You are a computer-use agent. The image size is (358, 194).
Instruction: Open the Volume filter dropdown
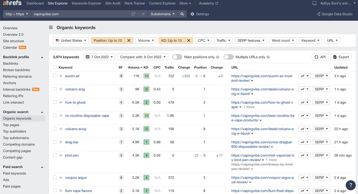click(146, 40)
